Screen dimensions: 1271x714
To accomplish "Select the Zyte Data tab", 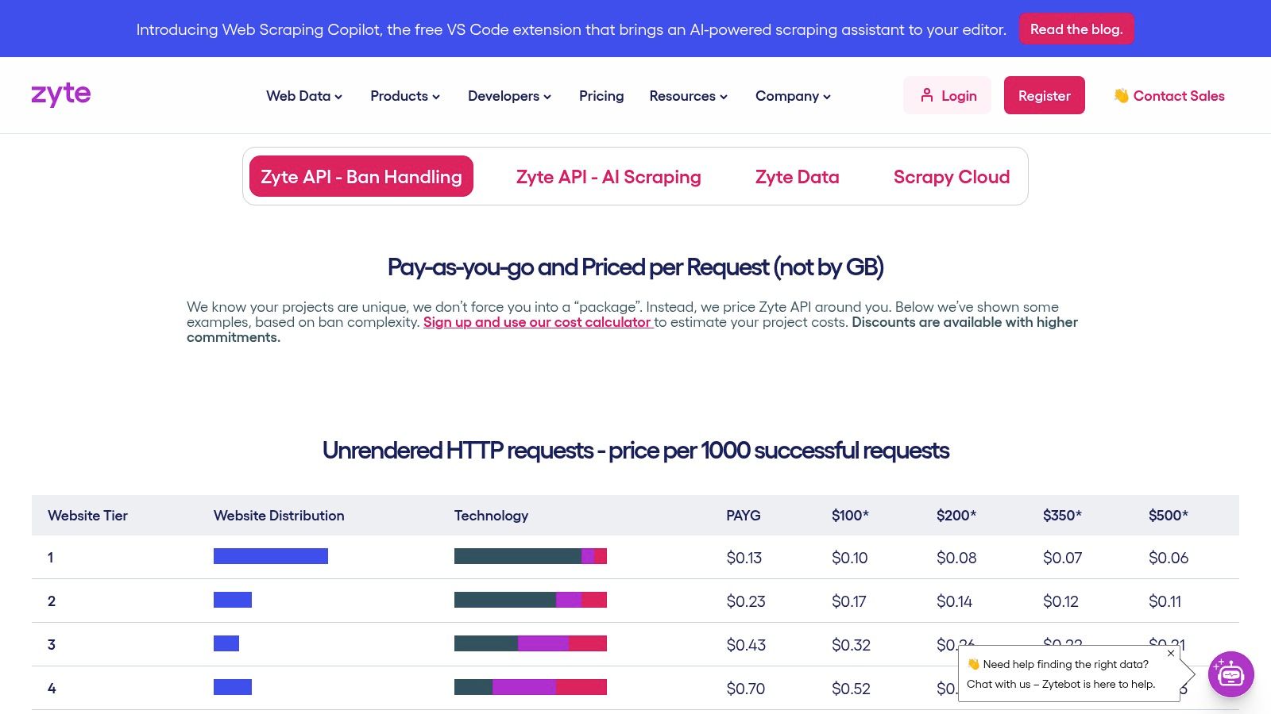I will (797, 176).
